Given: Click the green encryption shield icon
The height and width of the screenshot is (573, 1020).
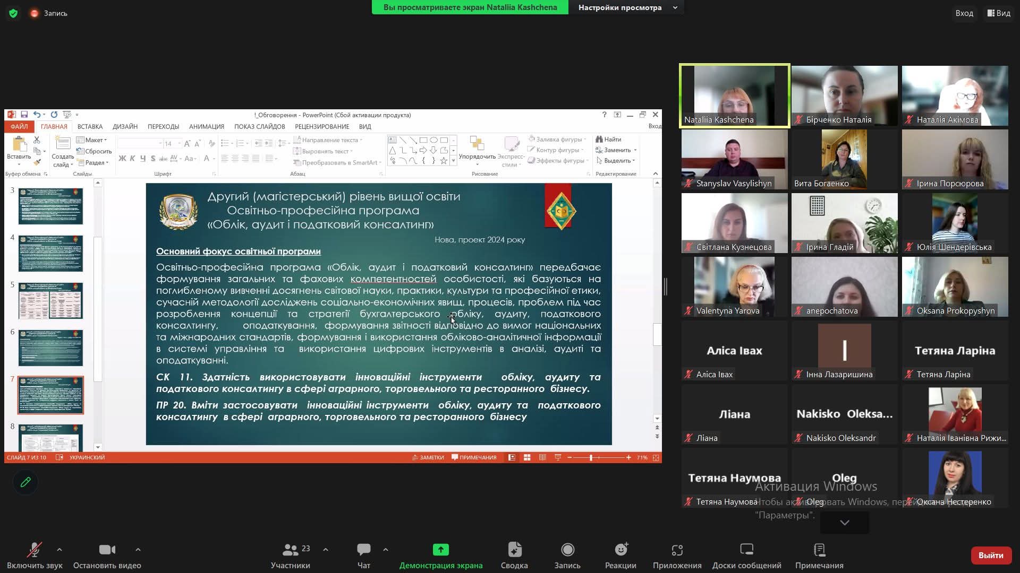Looking at the screenshot, I should 13,13.
